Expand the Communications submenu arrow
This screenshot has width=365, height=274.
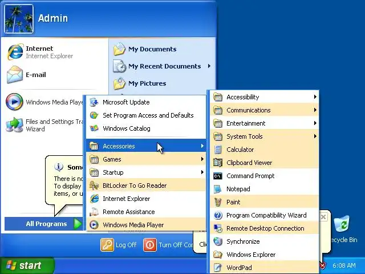(x=315, y=110)
